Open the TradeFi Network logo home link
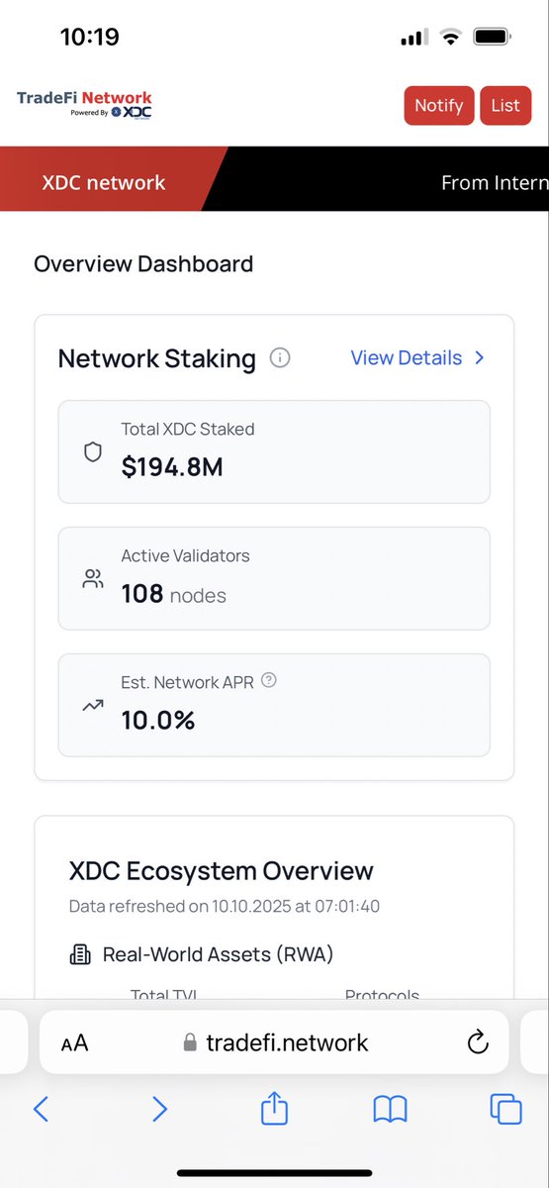Image resolution: width=549 pixels, height=1188 pixels. click(x=84, y=104)
